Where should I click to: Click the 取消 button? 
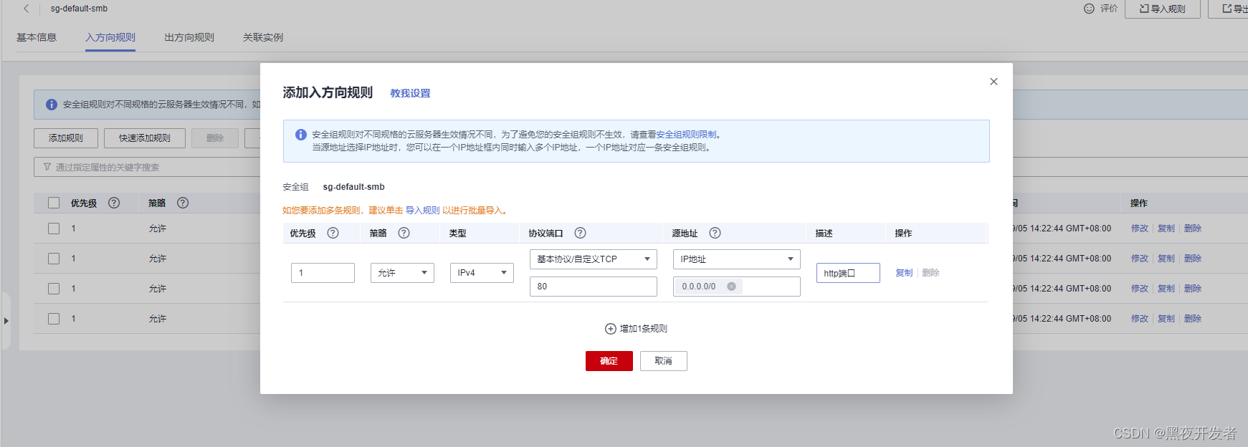tap(664, 361)
